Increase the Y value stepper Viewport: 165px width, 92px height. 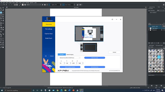point(70,63)
